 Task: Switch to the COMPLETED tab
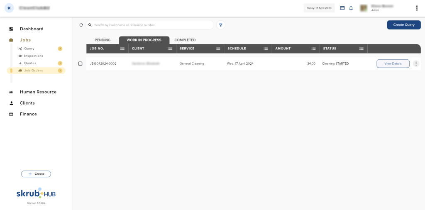coord(185,40)
